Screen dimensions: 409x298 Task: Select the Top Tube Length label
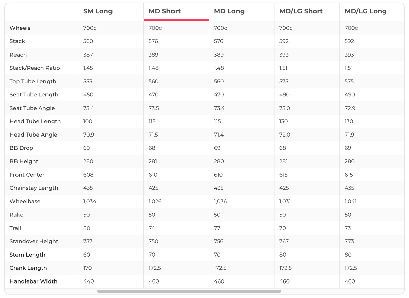(33, 81)
